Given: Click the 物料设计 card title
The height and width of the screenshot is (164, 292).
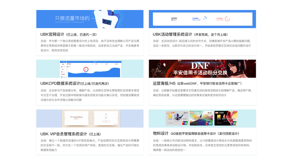Looking at the screenshot, I should [161, 133].
